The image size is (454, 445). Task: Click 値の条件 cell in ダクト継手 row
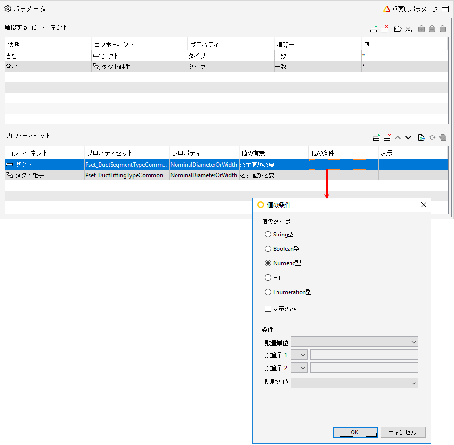(344, 175)
